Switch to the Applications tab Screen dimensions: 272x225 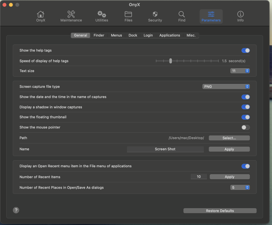tap(170, 35)
